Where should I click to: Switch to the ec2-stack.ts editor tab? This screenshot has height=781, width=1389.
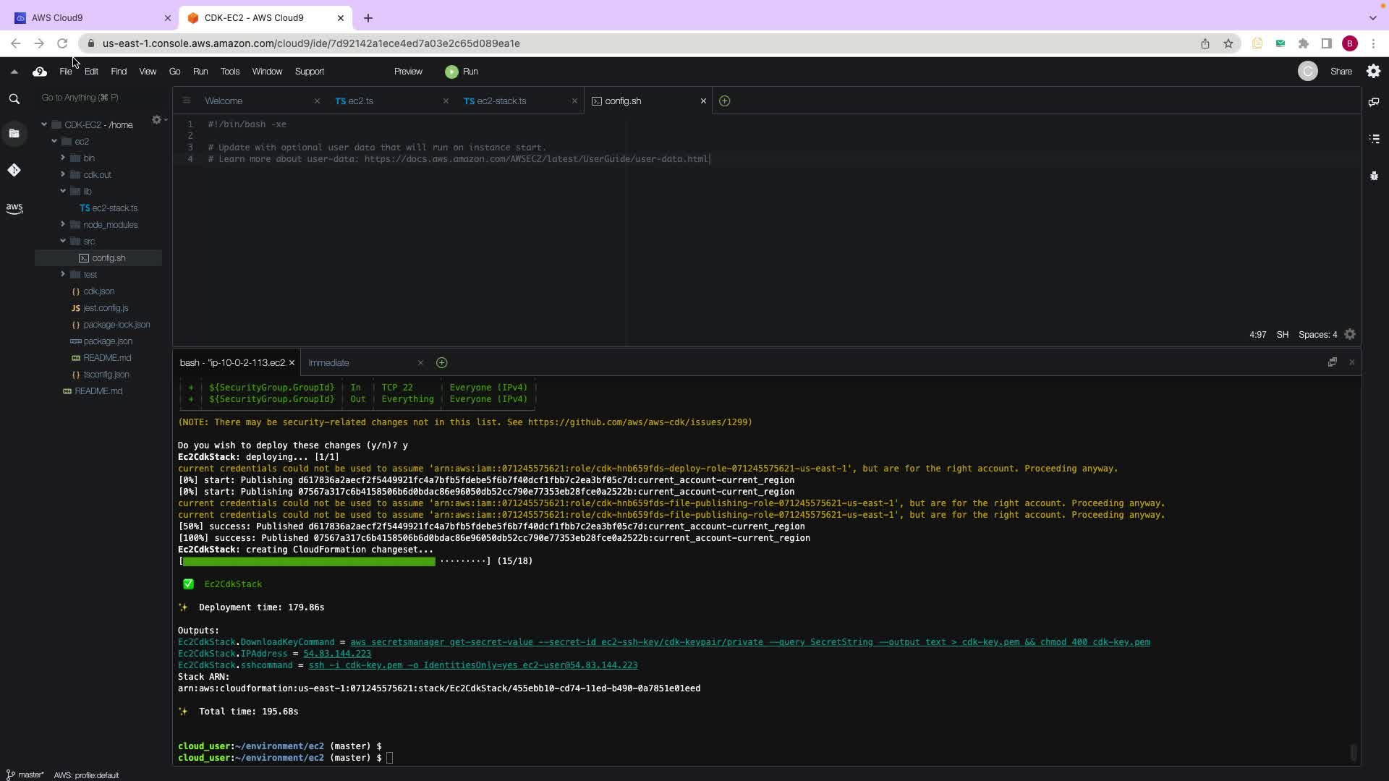501,101
